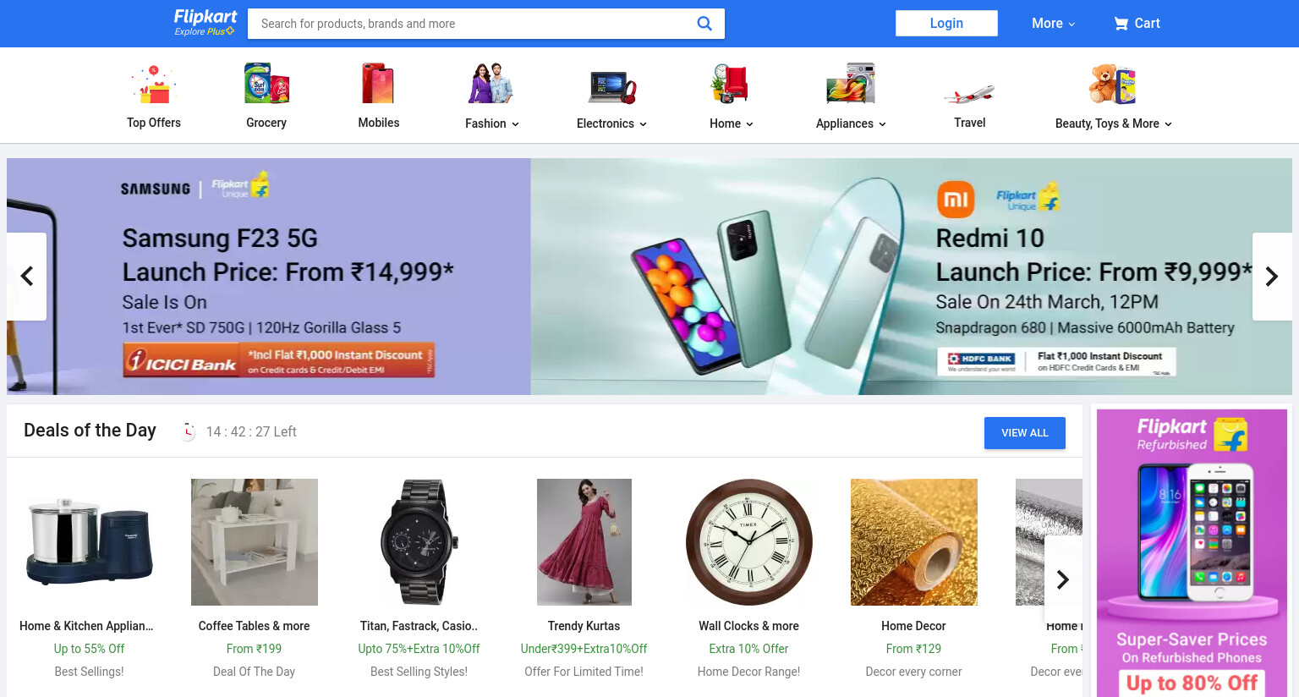Open the Travel airplane icon
This screenshot has width=1299, height=697.
click(x=969, y=94)
